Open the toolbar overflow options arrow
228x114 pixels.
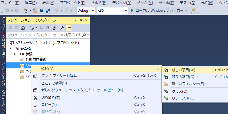tap(198, 12)
